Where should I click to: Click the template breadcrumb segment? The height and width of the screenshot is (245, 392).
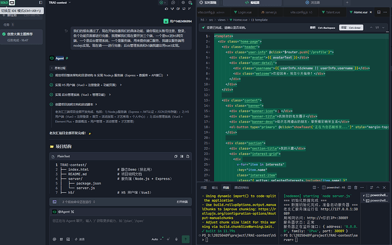click(x=261, y=20)
